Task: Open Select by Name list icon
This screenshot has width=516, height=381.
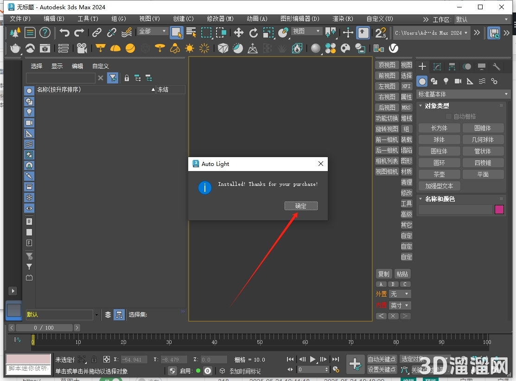Action: pos(191,32)
